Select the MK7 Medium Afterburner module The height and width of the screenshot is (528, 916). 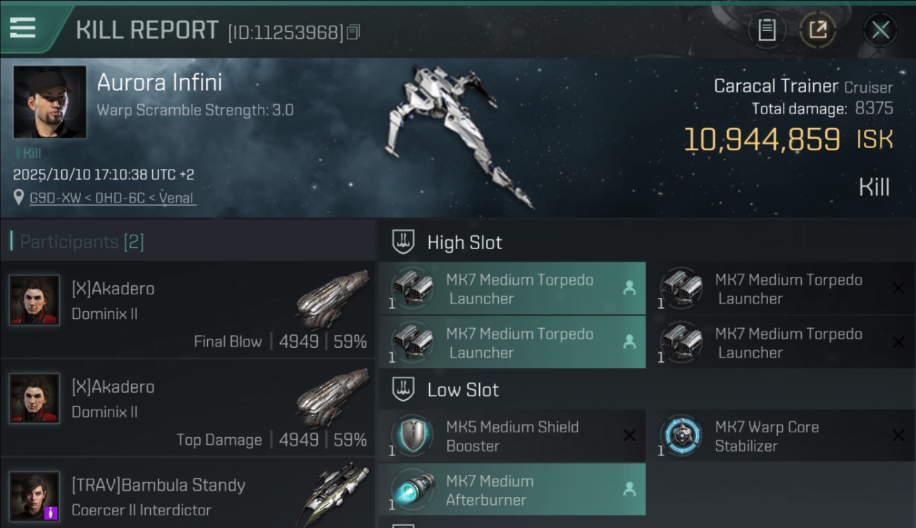click(512, 490)
